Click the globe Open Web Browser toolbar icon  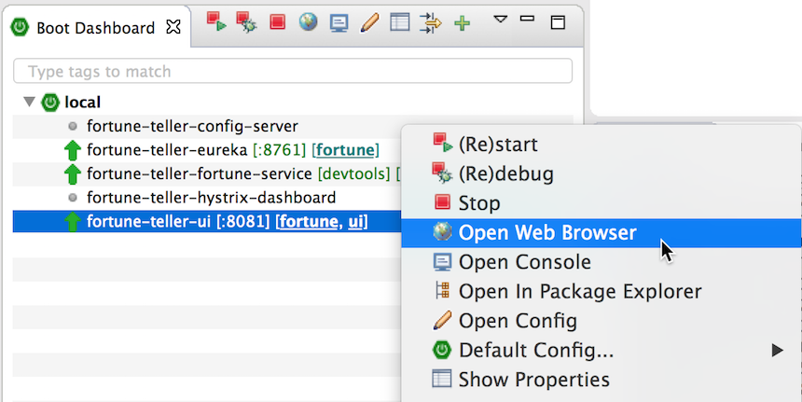pos(309,22)
